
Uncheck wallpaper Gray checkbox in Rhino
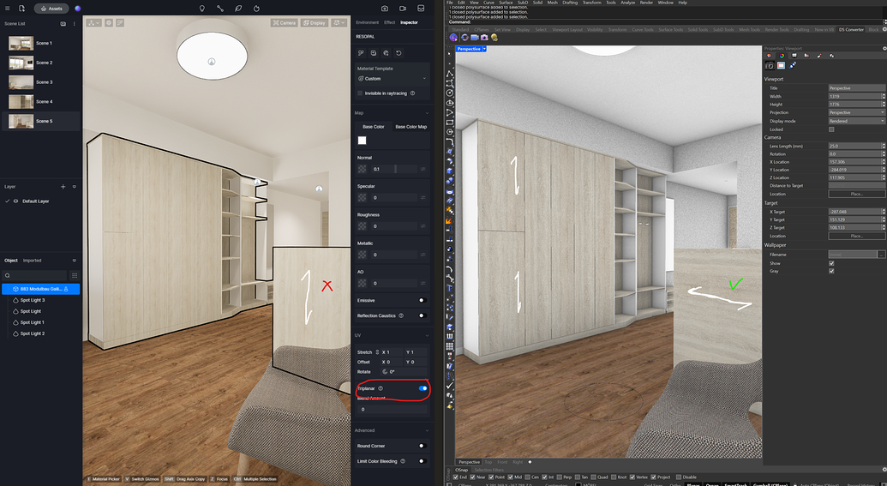tap(831, 271)
